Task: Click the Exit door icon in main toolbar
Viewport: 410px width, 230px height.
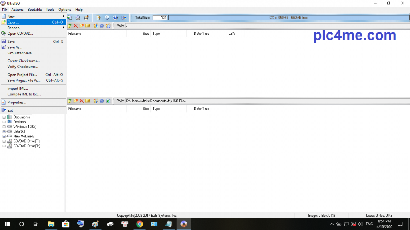Action: [124, 18]
